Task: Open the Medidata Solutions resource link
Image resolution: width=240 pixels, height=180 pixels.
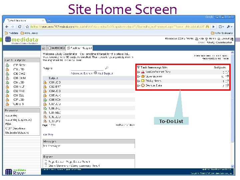Action: [17, 133]
